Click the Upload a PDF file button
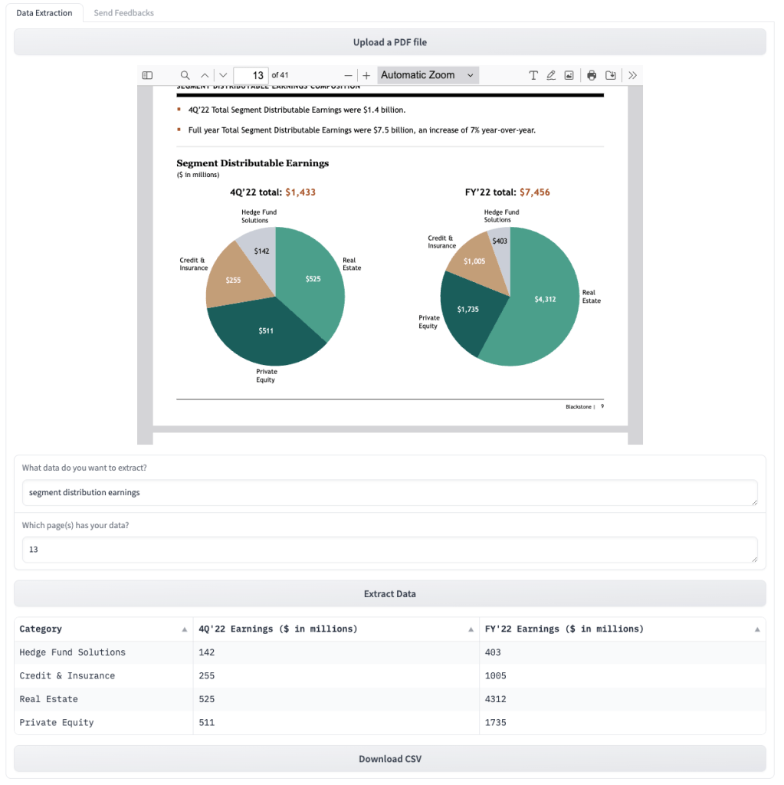This screenshot has height=785, width=784. [x=389, y=42]
